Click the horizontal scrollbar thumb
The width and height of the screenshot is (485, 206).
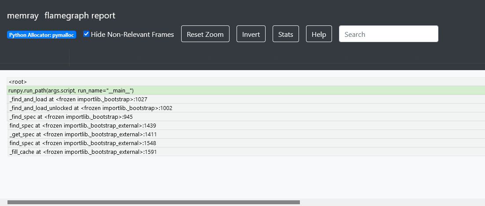[x=153, y=202]
